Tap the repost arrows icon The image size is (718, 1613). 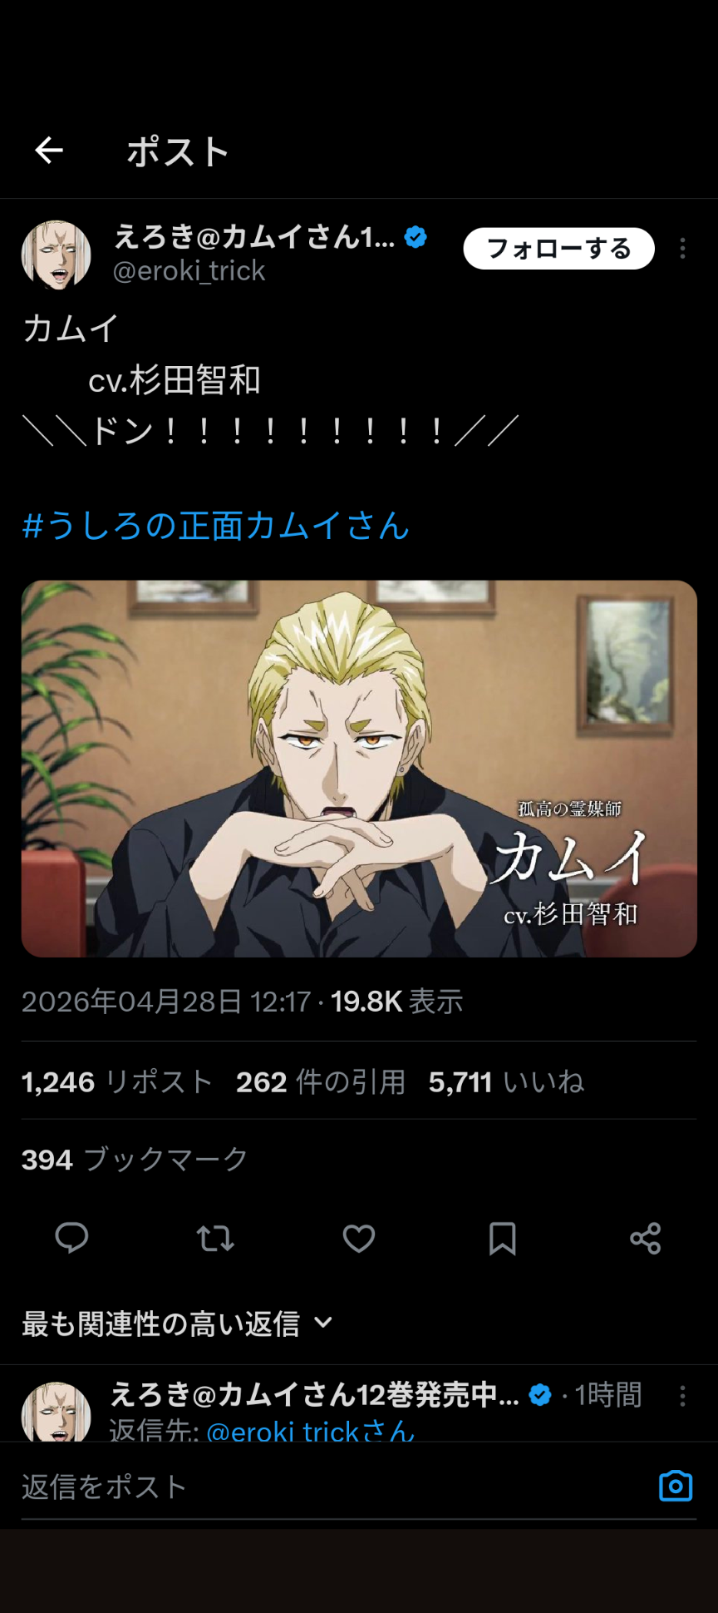[x=215, y=1238]
